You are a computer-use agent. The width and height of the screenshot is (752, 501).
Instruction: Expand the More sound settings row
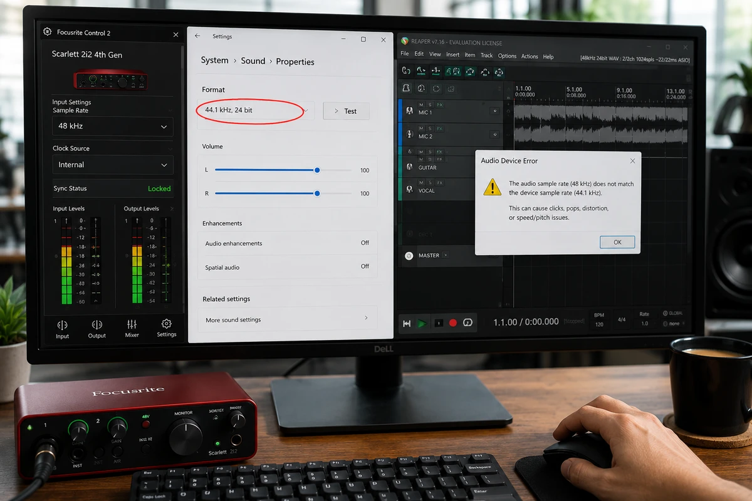click(x=288, y=319)
